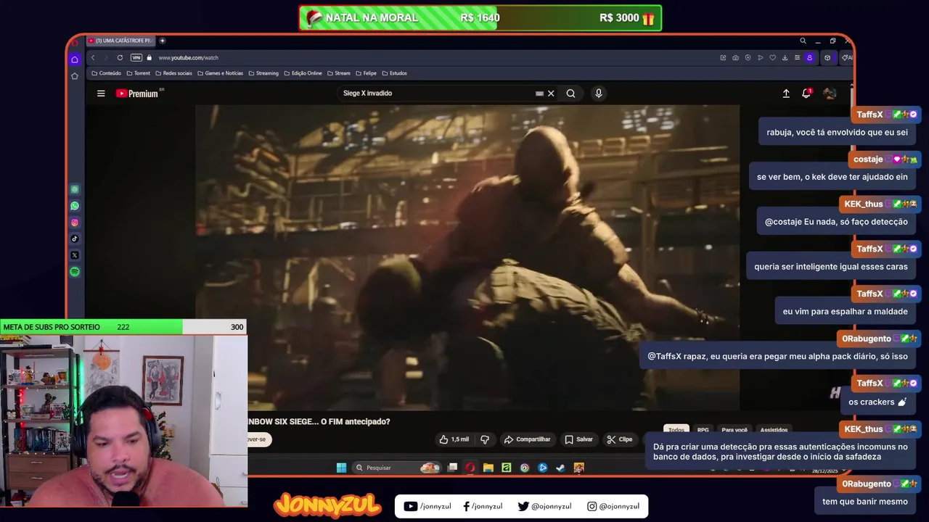Screen dimensions: 929x522
Task: Open the Games e Notícias bookmarks folder
Action: 220,73
